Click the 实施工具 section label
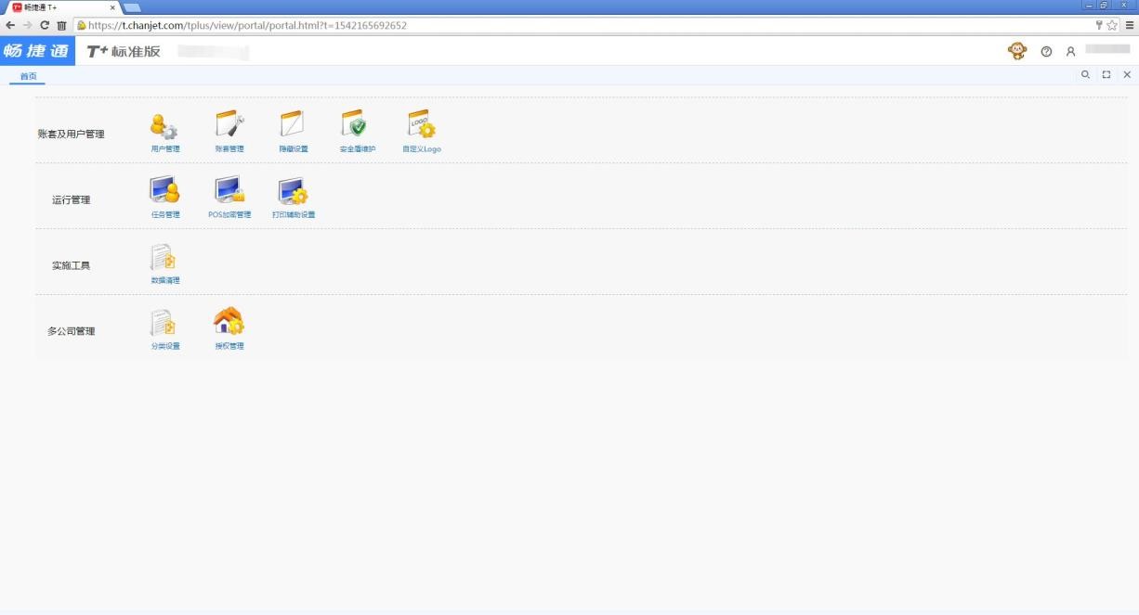This screenshot has height=615, width=1139. [x=72, y=266]
